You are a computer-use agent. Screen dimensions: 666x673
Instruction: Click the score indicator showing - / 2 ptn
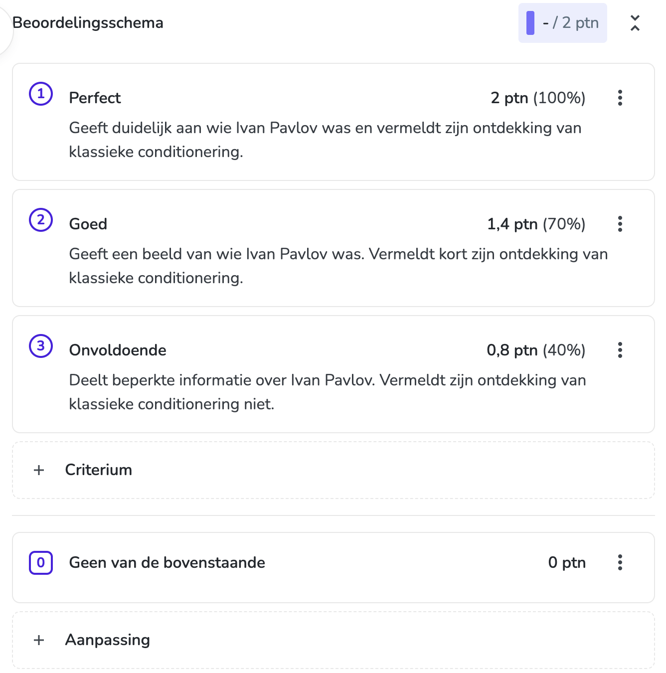pyautogui.click(x=562, y=23)
